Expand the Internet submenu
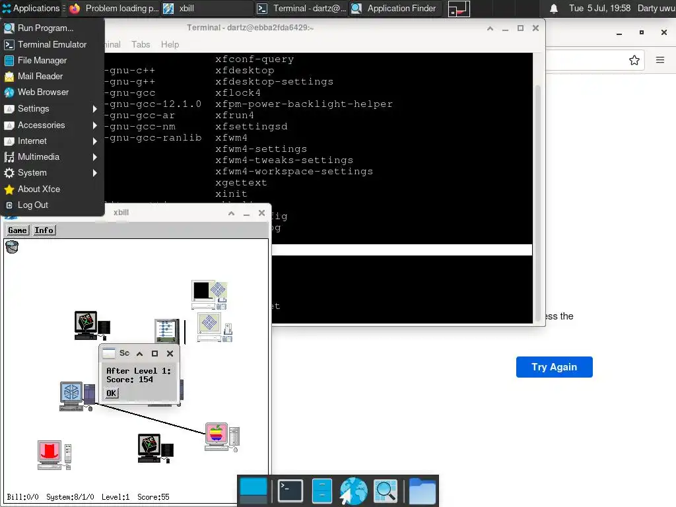 (x=52, y=141)
